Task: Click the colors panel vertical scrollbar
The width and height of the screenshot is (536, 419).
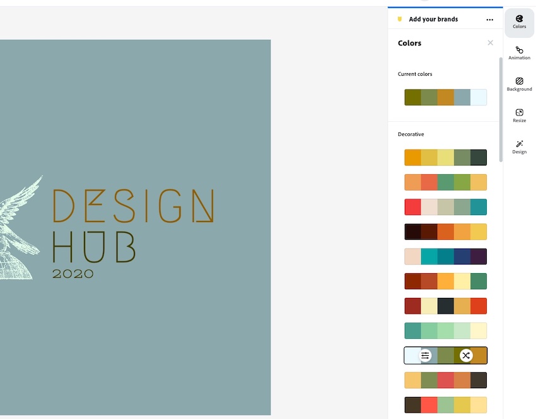Action: coord(501,110)
